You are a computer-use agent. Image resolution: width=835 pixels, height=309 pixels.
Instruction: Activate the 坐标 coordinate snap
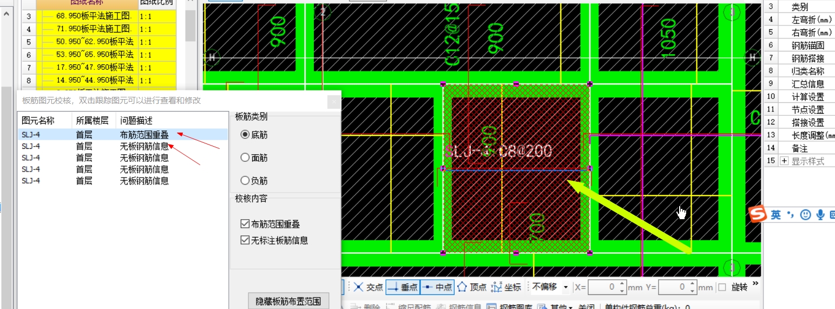506,287
